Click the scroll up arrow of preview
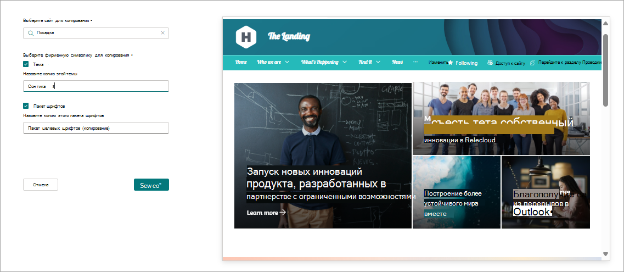Image resolution: width=624 pixels, height=272 pixels. coord(606,24)
